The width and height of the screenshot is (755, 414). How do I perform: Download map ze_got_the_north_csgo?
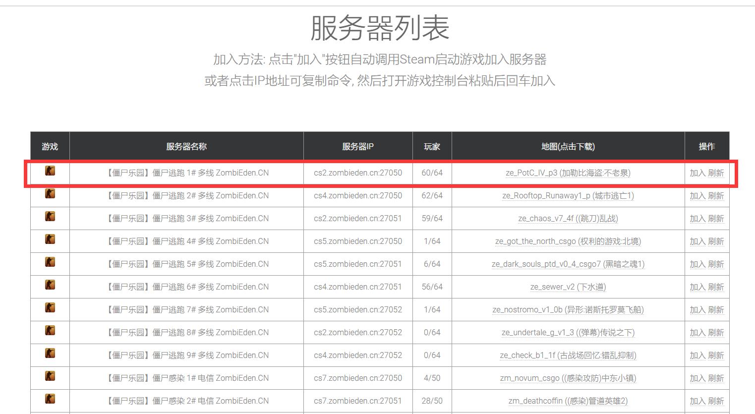tap(568, 241)
